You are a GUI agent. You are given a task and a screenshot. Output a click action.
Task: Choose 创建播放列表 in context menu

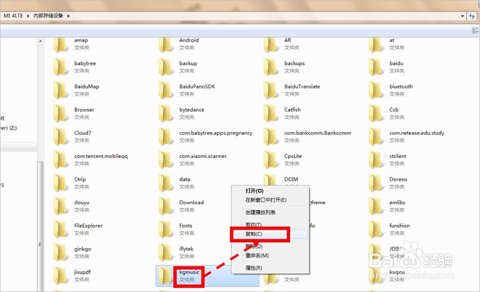(270, 212)
